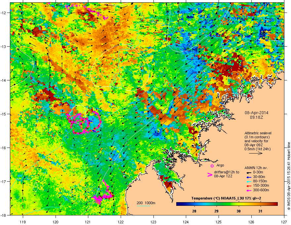This screenshot has height=225, width=291.
Task: Click the 'Argo' legend label
Action: 220,165
